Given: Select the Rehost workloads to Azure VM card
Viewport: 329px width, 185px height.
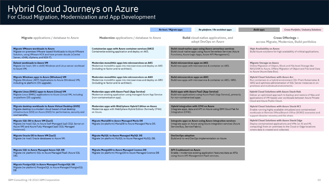Looking at the screenshot, I should [x=49, y=67].
